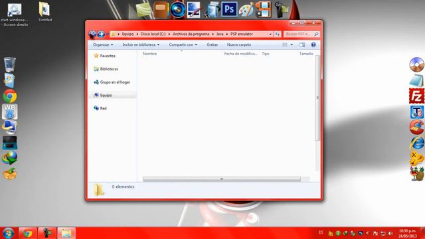This screenshot has width=425, height=239.
Task: Open the brown notebook dock icon
Action: (161, 10)
